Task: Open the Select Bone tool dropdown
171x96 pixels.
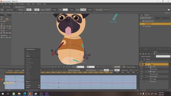Action: click(11, 10)
